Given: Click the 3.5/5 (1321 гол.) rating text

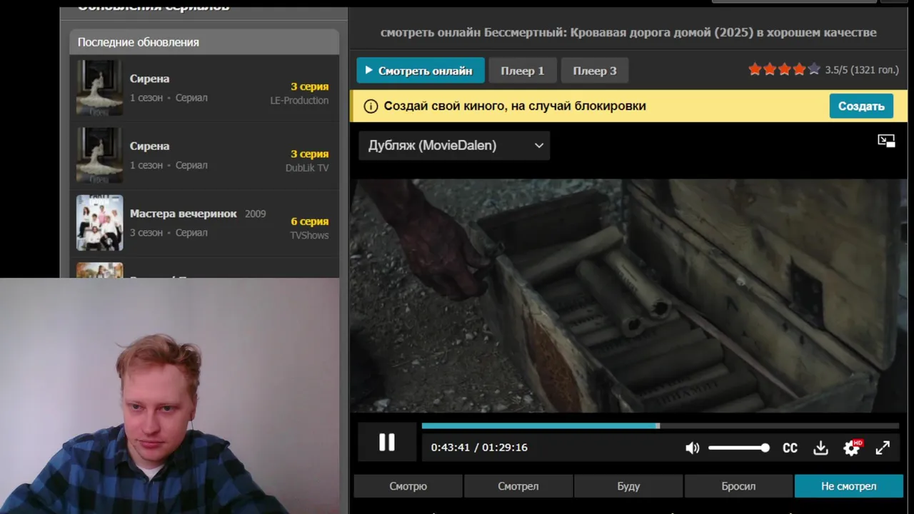Looking at the screenshot, I should pyautogui.click(x=862, y=70).
